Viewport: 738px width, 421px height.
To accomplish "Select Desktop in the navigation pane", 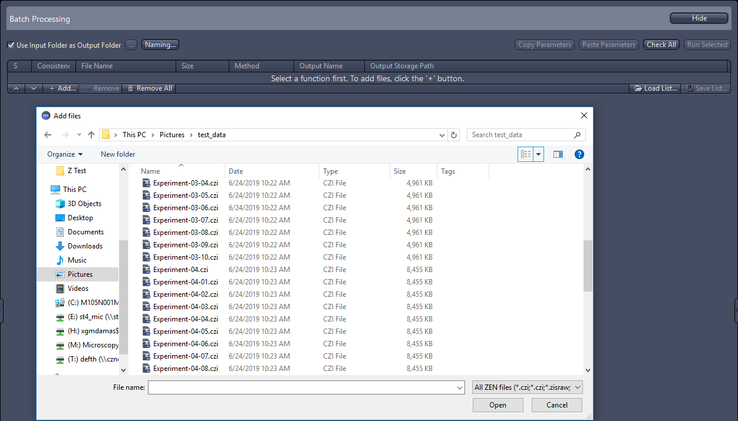I will pyautogui.click(x=80, y=218).
